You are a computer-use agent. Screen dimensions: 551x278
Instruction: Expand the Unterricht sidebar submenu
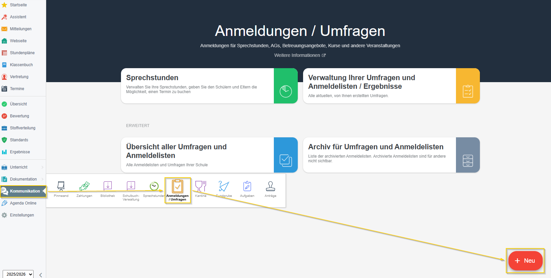(23, 167)
